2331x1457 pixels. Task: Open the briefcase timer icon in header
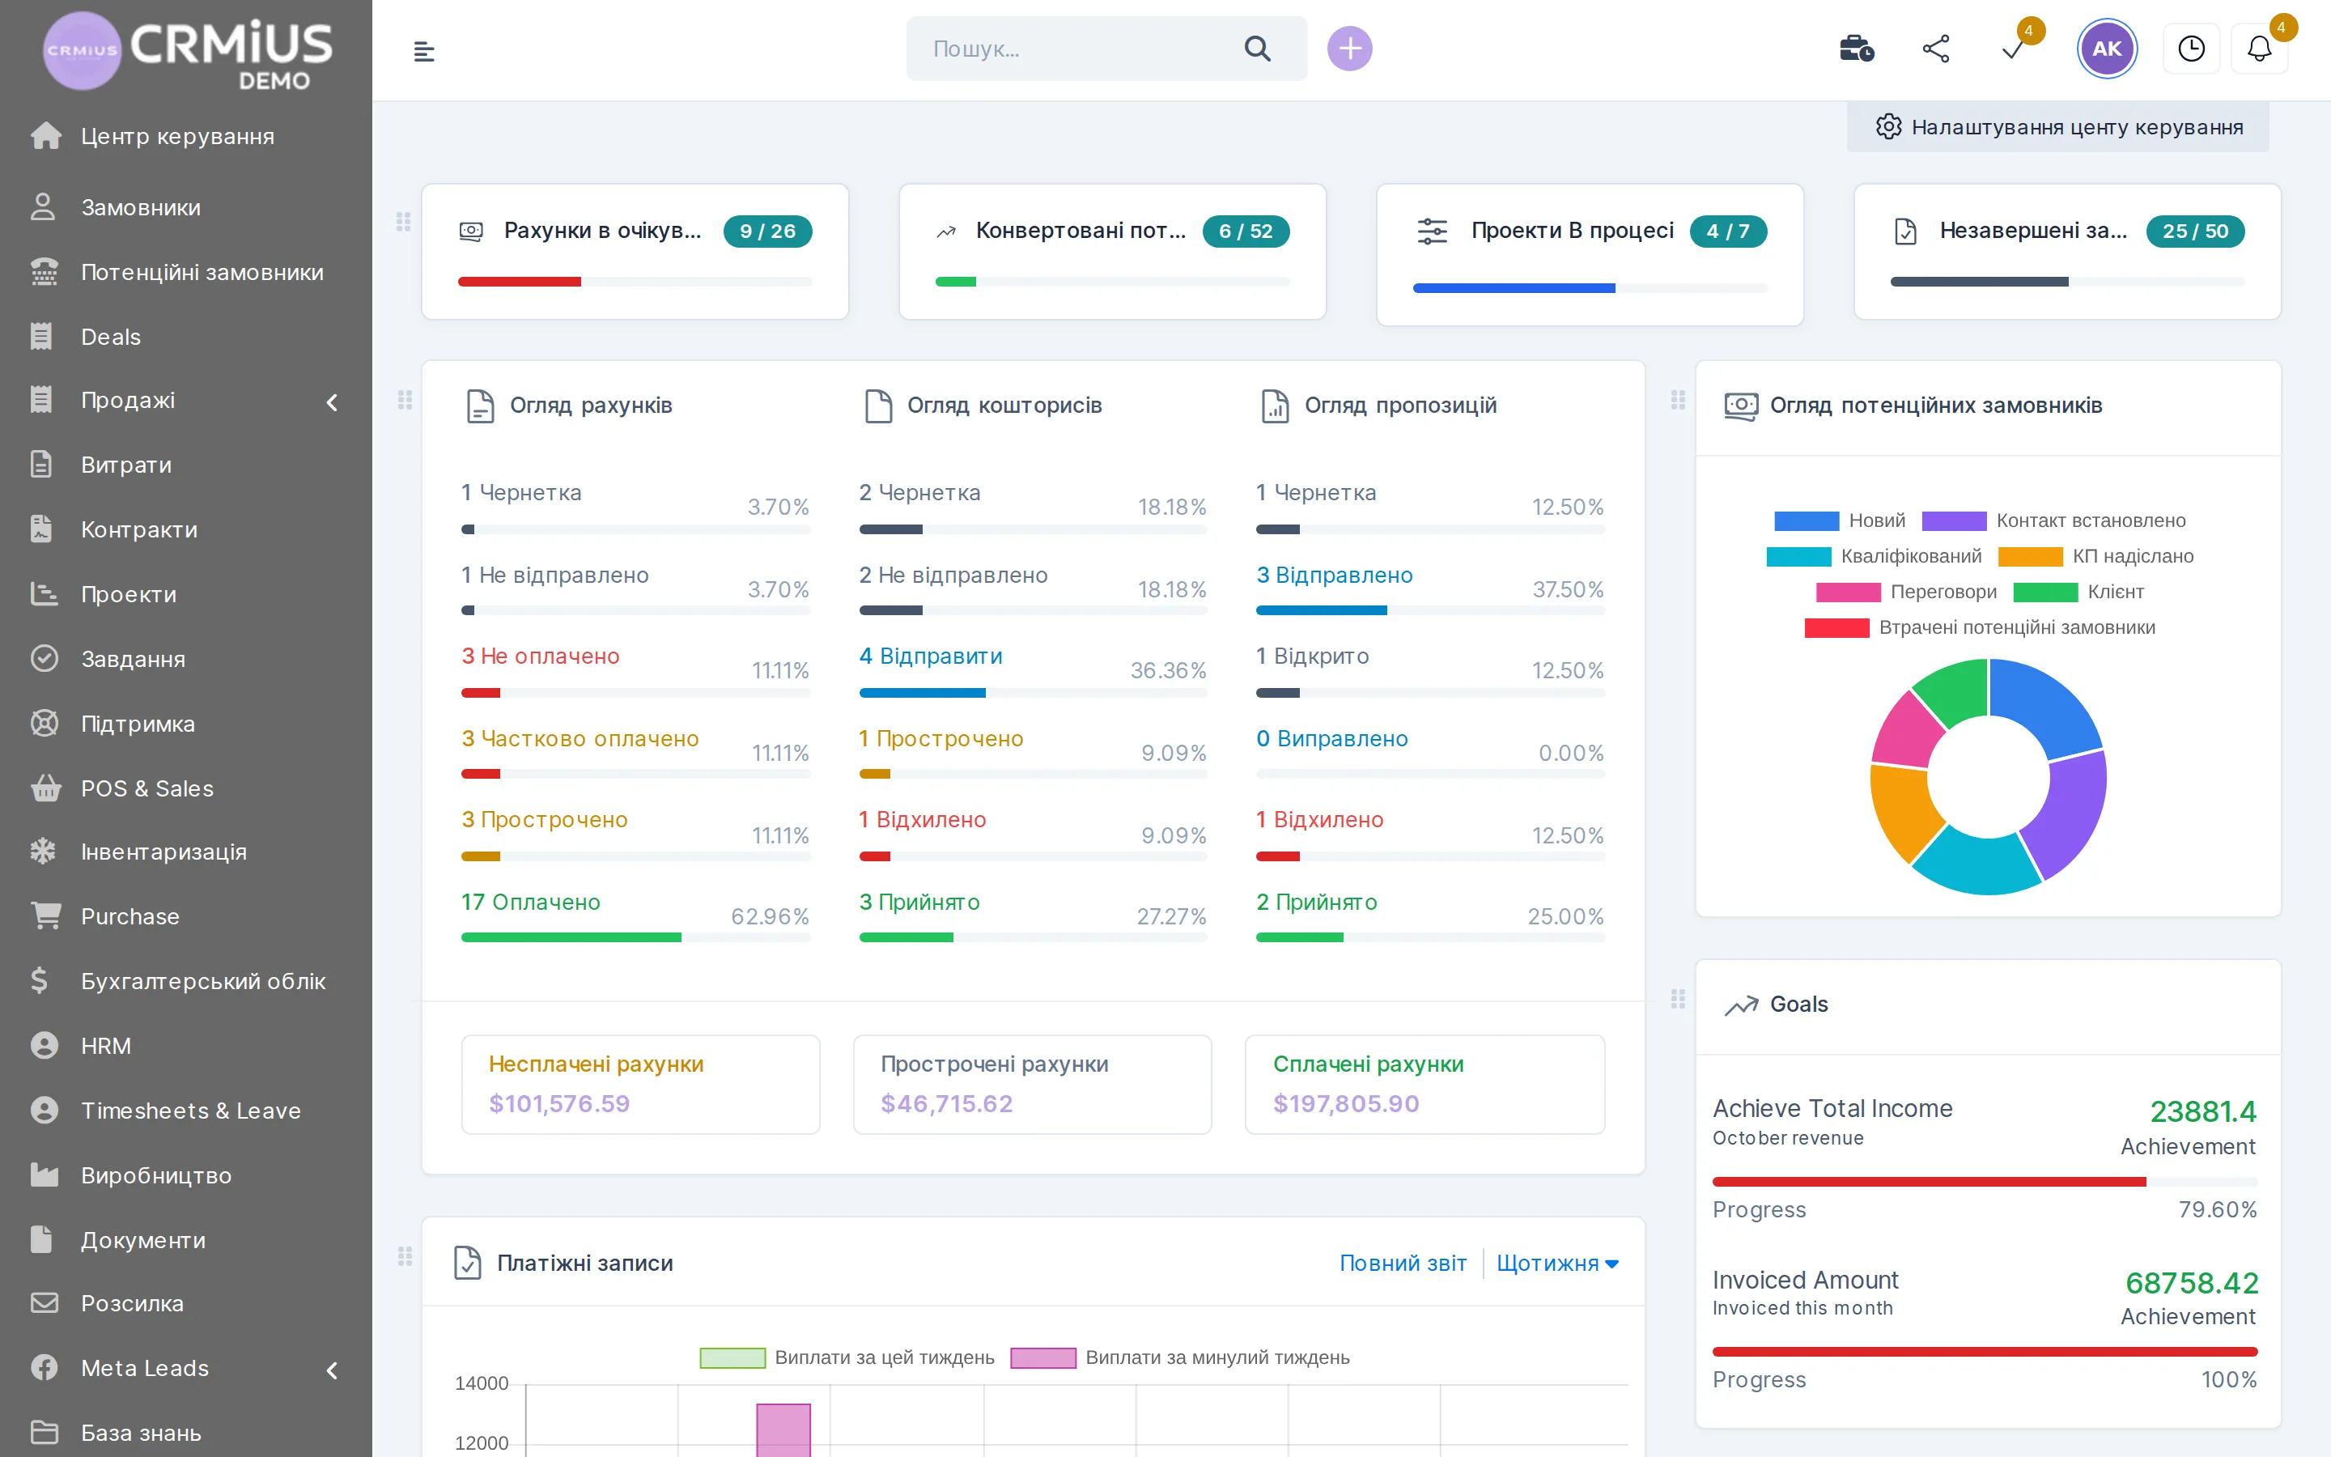pos(1855,49)
